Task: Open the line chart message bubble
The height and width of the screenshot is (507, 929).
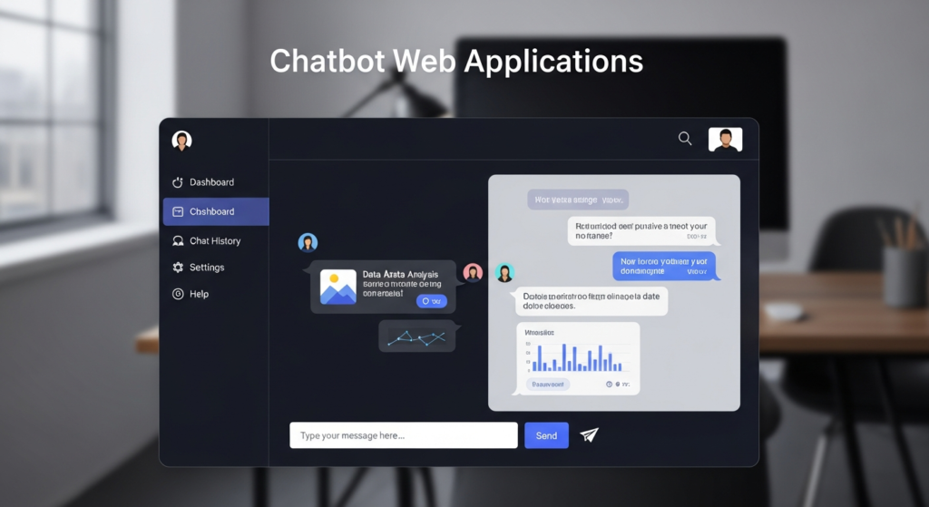Action: 417,336
